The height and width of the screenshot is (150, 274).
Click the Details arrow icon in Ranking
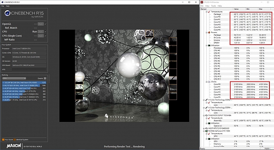tap(45, 78)
